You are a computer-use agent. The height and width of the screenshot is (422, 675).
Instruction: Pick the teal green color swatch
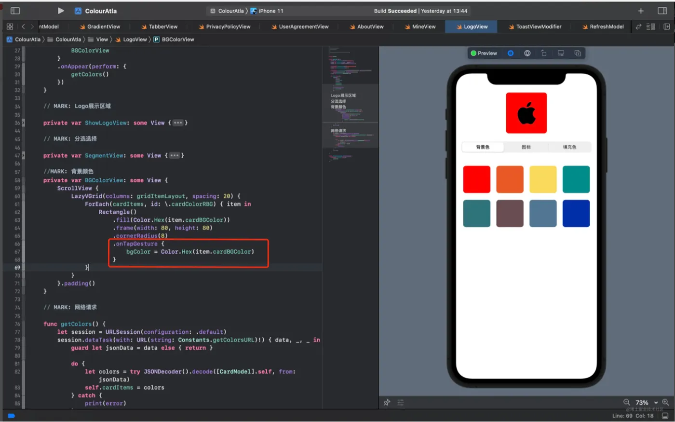(576, 179)
